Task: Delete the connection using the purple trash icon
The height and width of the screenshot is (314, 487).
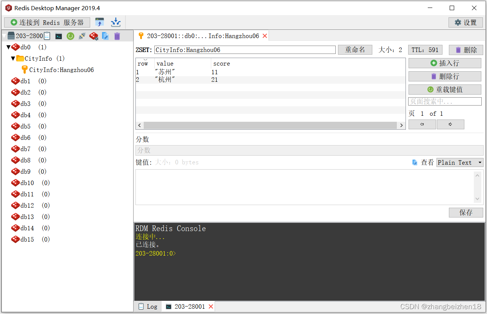Action: point(117,36)
